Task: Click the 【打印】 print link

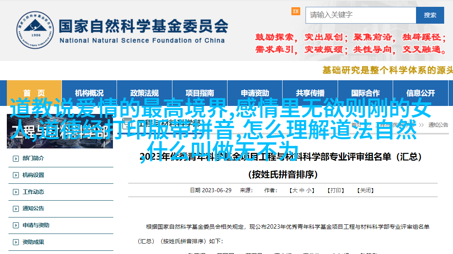Action: [335, 191]
